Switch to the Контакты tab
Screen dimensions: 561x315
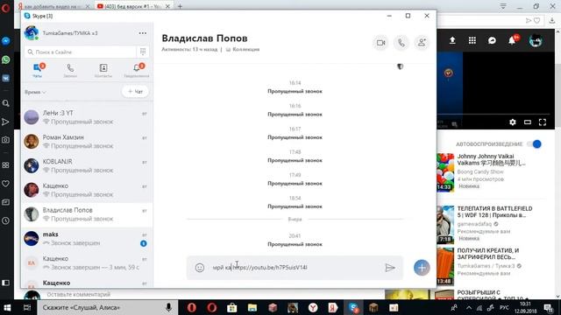[x=103, y=70]
